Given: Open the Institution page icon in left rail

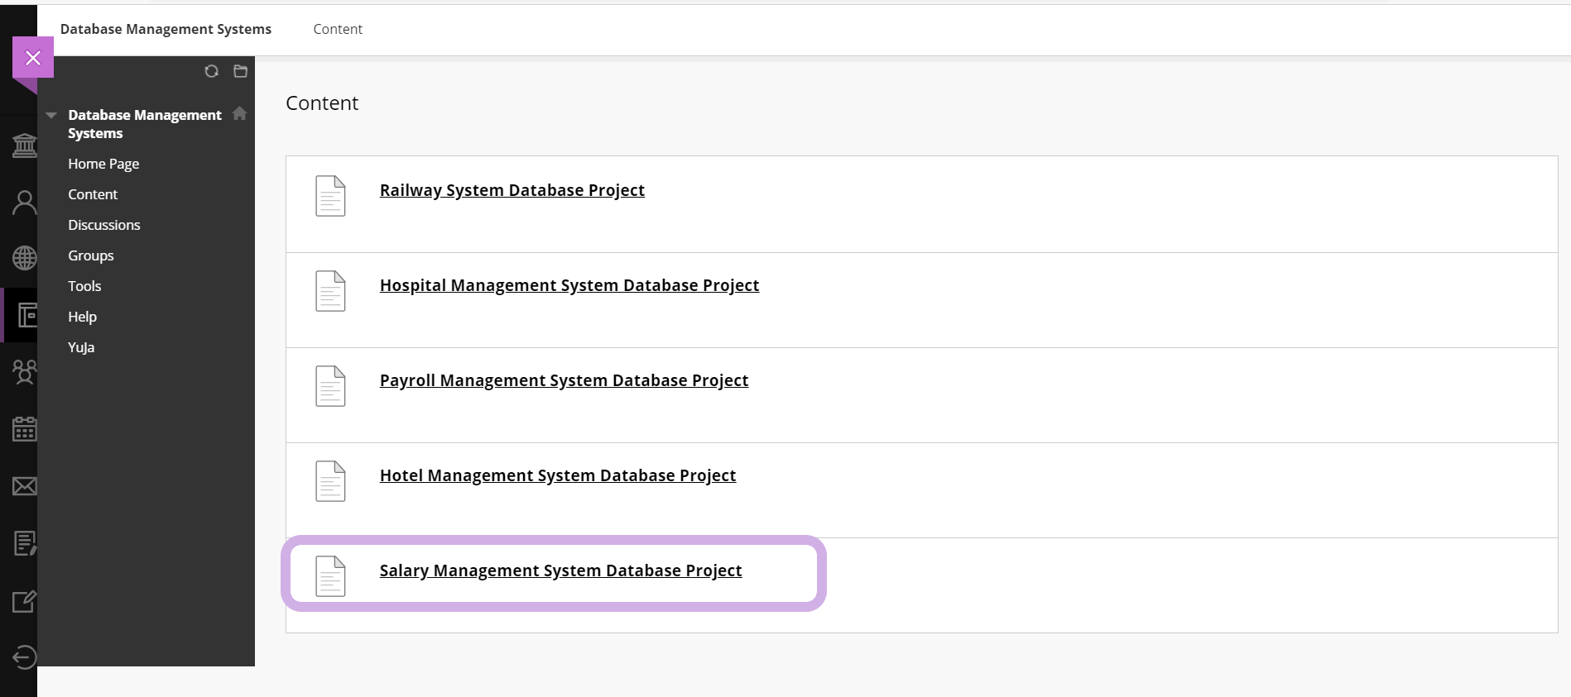Looking at the screenshot, I should pos(24,146).
